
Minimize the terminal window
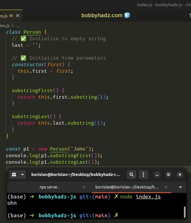point(157,175)
